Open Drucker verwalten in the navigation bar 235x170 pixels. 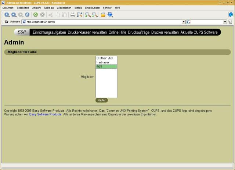pyautogui.click(x=165, y=32)
